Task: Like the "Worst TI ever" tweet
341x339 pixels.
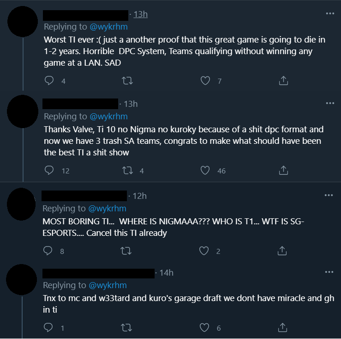Action: pyautogui.click(x=205, y=81)
